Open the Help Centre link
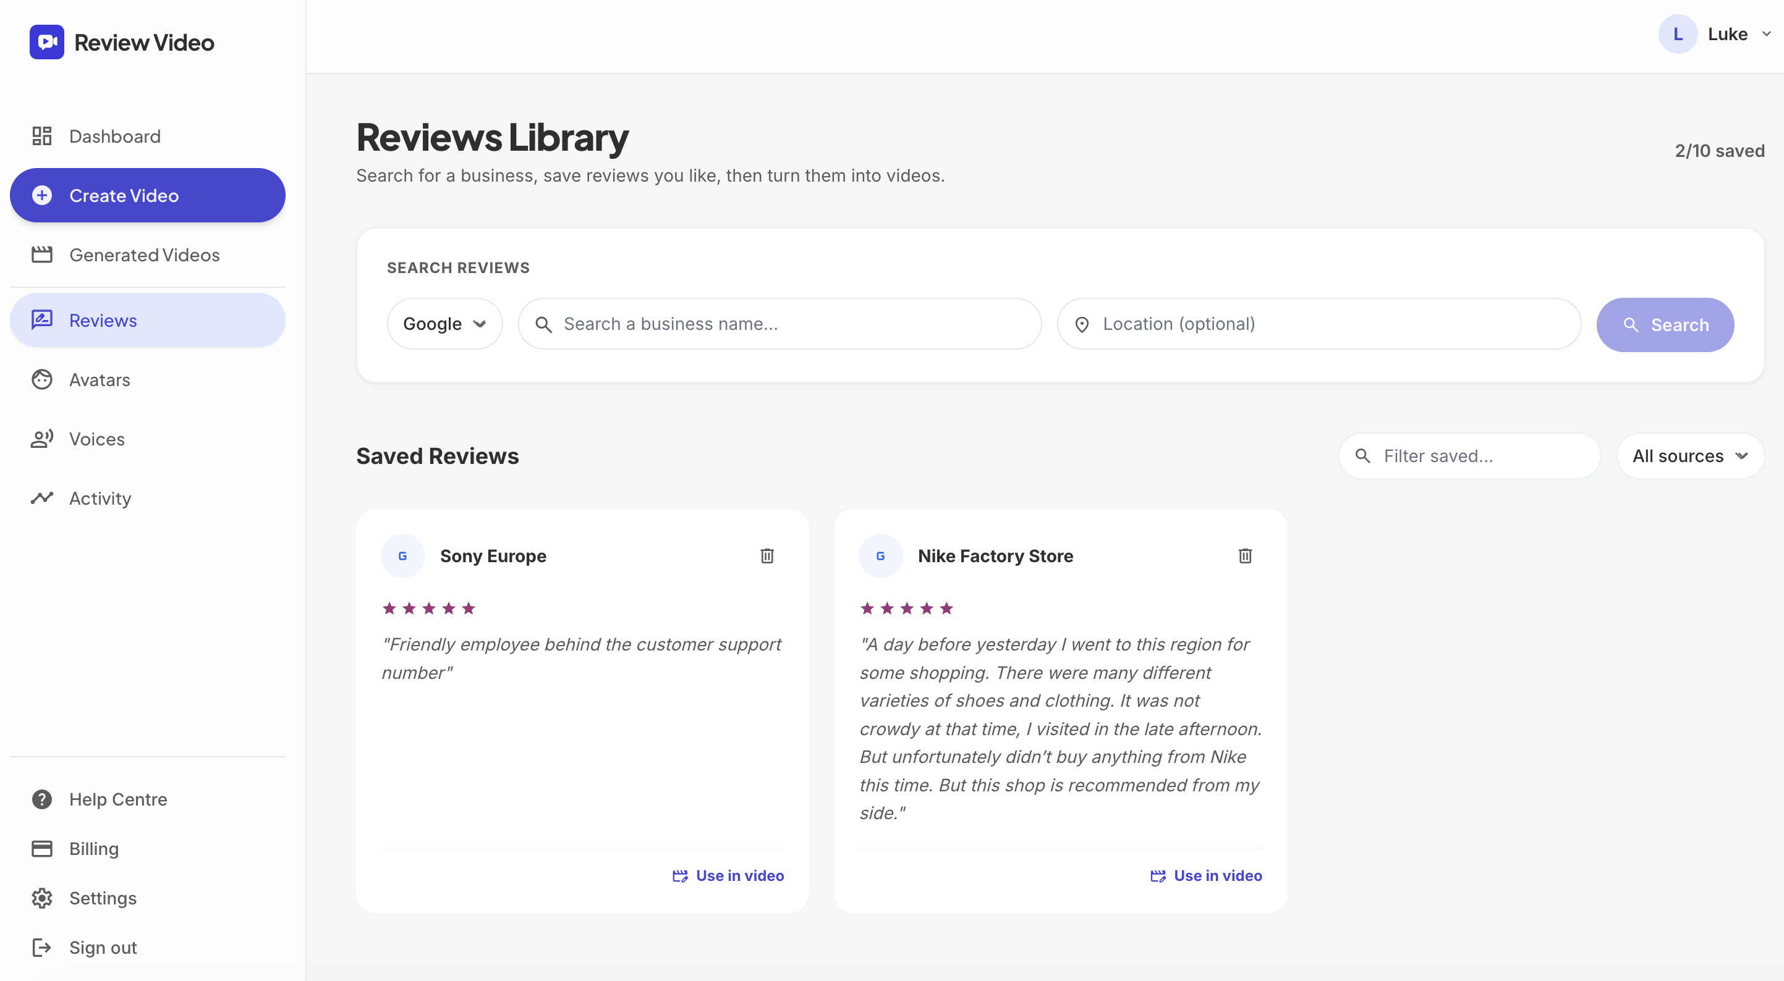 tap(148, 799)
